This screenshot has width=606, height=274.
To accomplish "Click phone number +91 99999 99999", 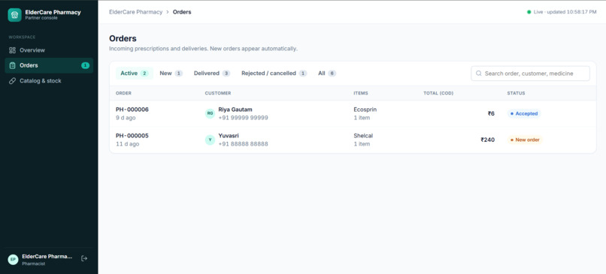I will [x=243, y=118].
